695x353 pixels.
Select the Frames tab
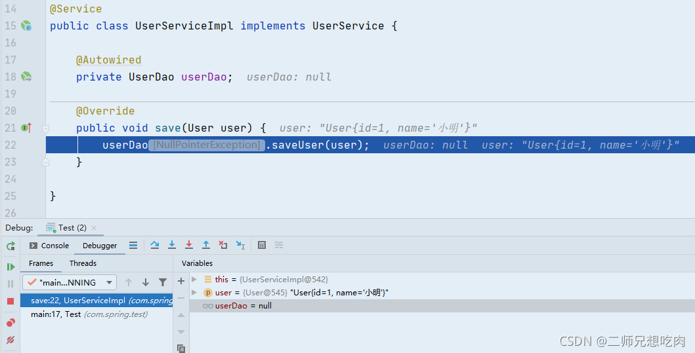pyautogui.click(x=41, y=263)
